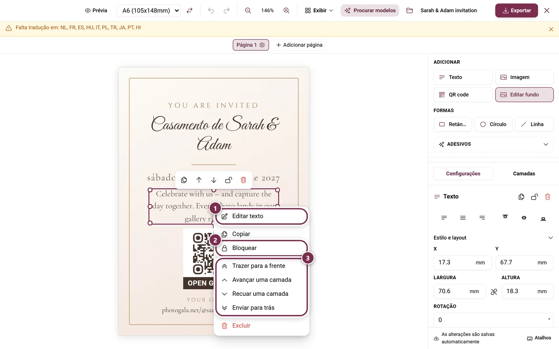Click Excluir in the context menu
559x349 pixels.
(262, 326)
